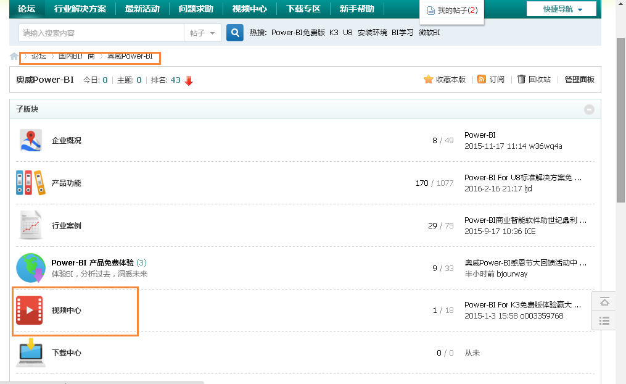The width and height of the screenshot is (626, 384).
Task: Click 奥威Power-BI in the breadcrumb
Action: coord(130,56)
